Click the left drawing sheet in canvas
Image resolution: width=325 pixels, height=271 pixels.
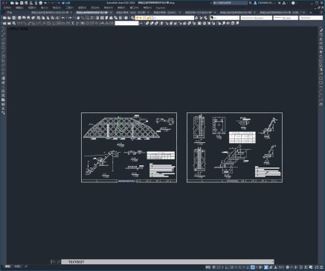(x=129, y=147)
